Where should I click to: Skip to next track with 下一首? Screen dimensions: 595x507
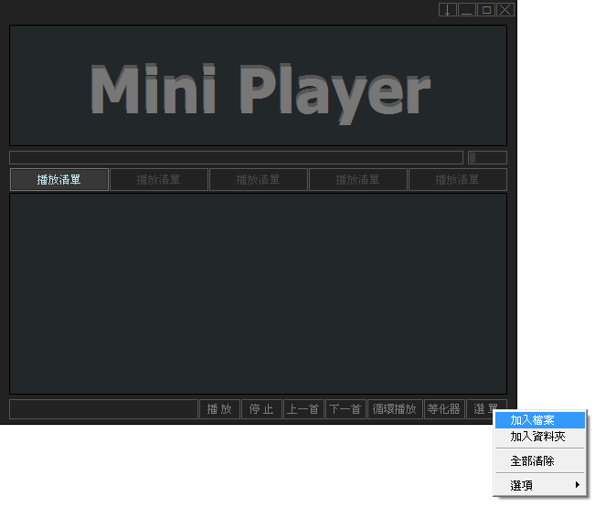point(345,409)
